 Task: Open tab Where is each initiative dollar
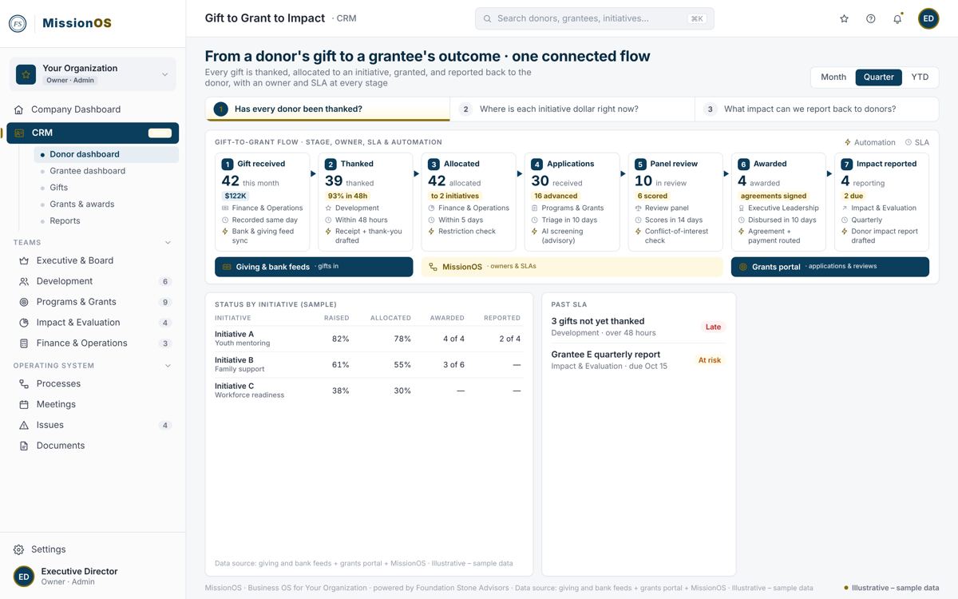[x=572, y=109]
